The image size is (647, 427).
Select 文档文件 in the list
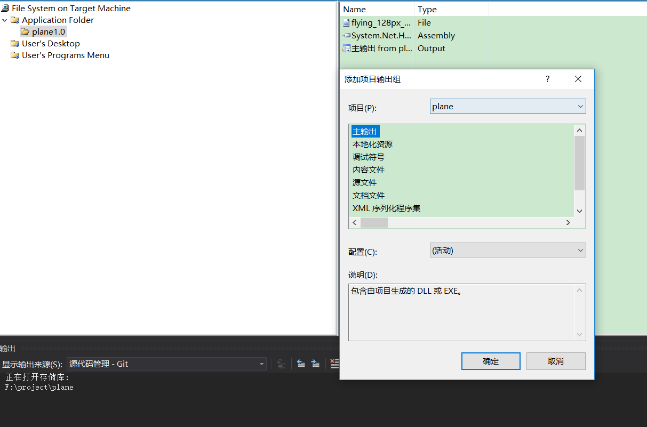[368, 195]
